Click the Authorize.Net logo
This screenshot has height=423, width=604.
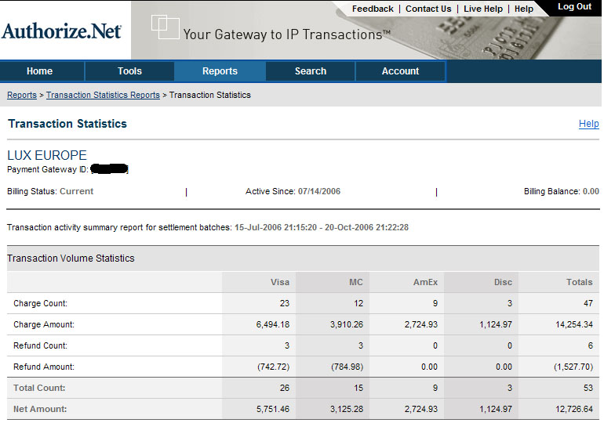61,31
